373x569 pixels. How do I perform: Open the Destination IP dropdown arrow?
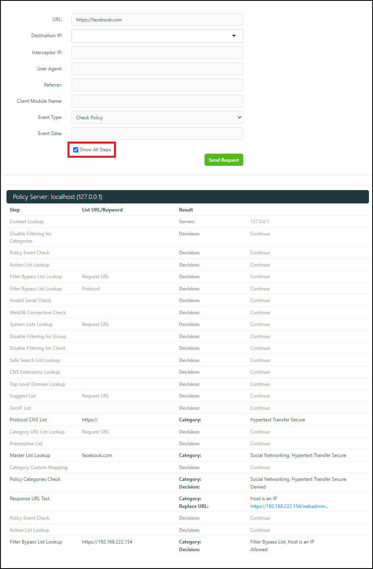click(x=234, y=36)
